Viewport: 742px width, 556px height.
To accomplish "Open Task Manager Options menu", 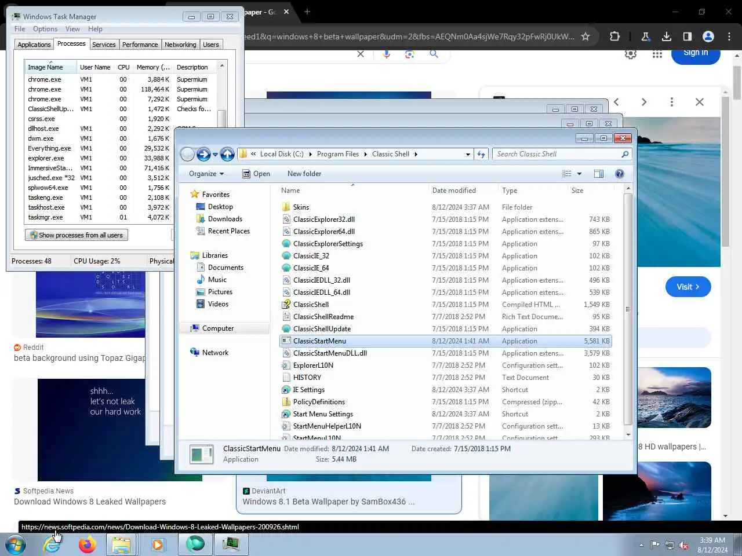I will pyautogui.click(x=45, y=29).
